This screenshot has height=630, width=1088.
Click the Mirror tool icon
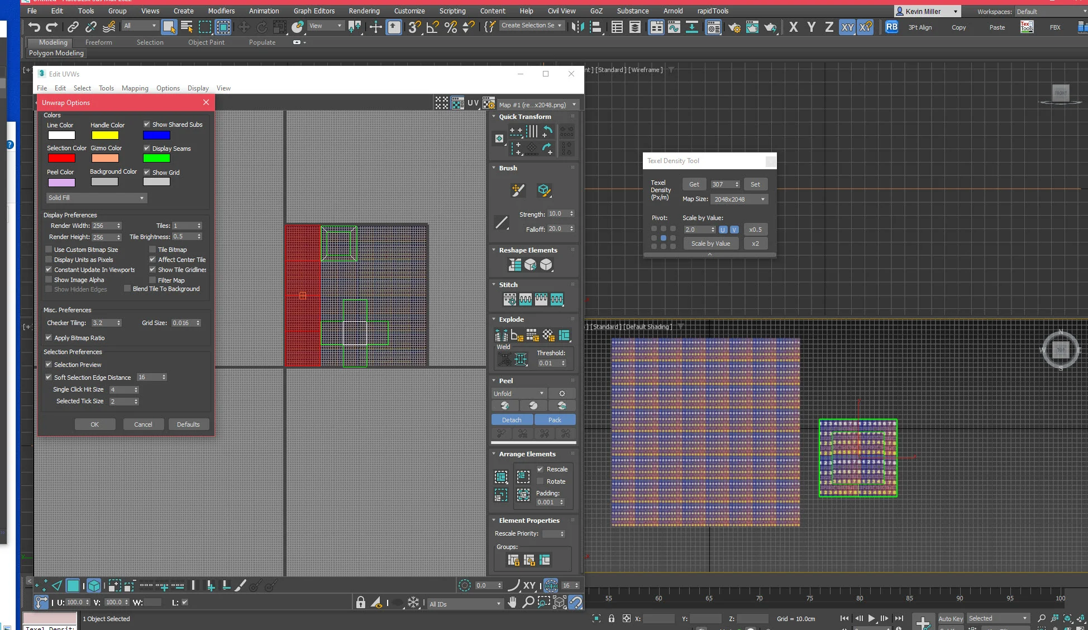(578, 27)
